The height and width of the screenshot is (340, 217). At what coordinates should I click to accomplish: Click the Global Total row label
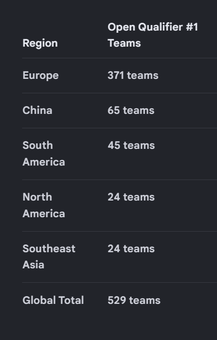coord(53,301)
